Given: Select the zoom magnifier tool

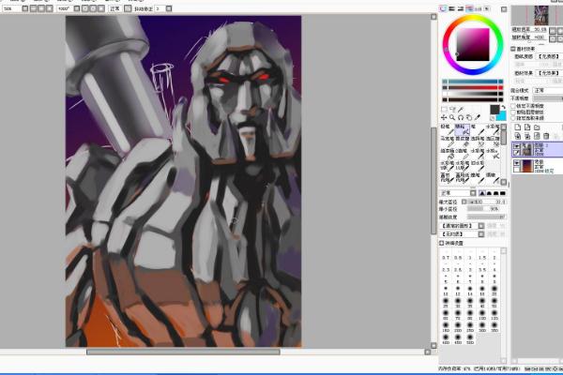Looking at the screenshot, I should [x=452, y=118].
